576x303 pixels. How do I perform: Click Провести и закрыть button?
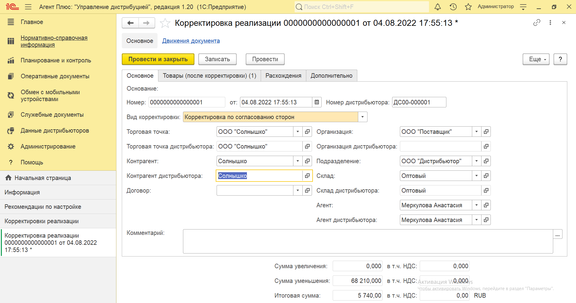tap(158, 59)
